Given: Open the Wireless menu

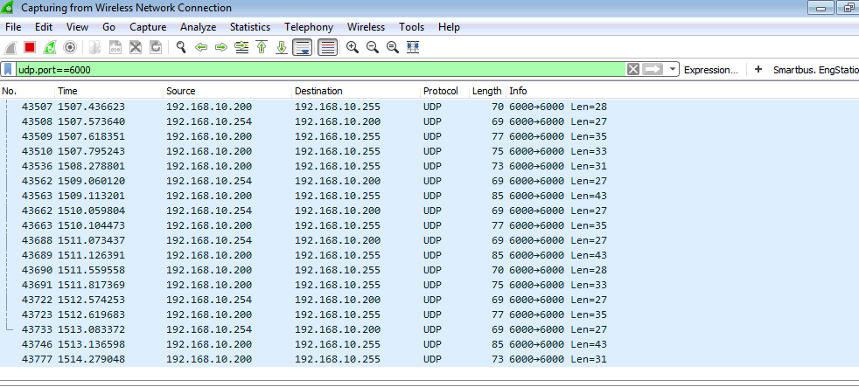Looking at the screenshot, I should pyautogui.click(x=366, y=27).
